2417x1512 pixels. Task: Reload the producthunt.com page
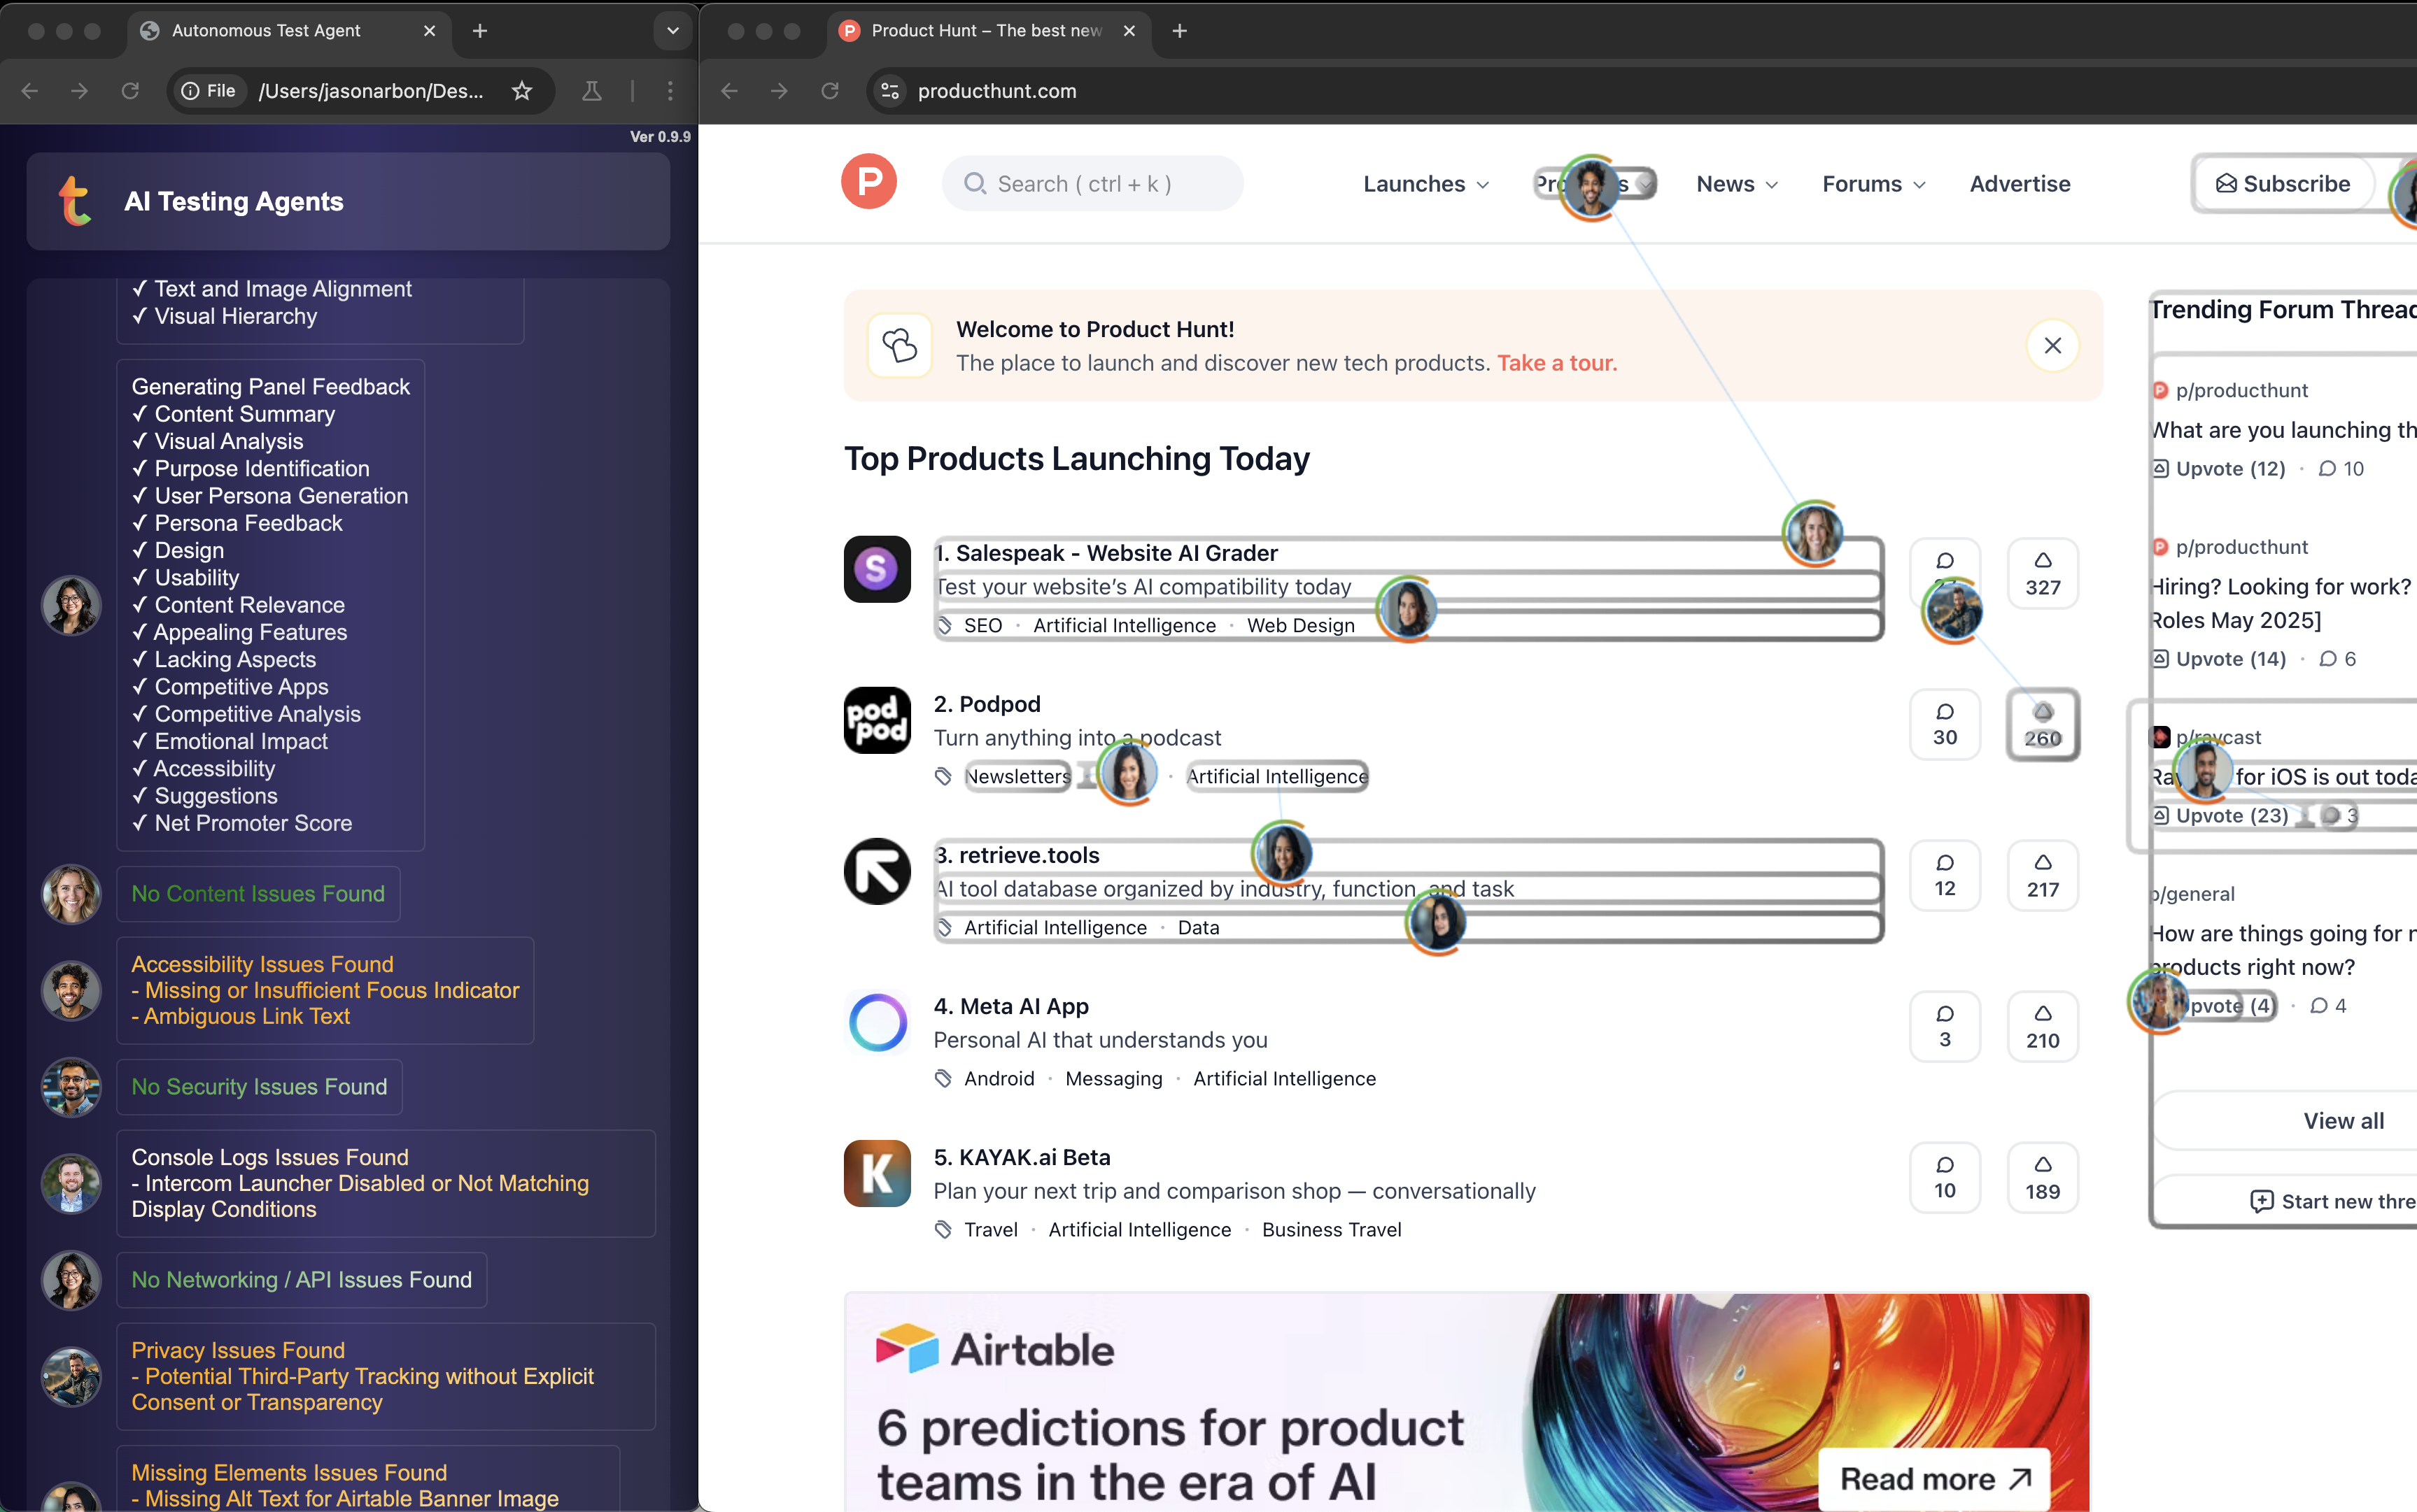pyautogui.click(x=829, y=91)
